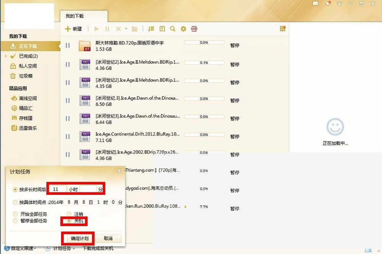Viewport: 382px width, 254px height.
Task: Select 关机 shutdown radio option
Action: click(69, 221)
